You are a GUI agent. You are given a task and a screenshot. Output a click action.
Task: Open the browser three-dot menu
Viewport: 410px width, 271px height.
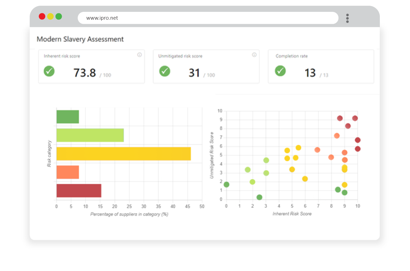[347, 18]
